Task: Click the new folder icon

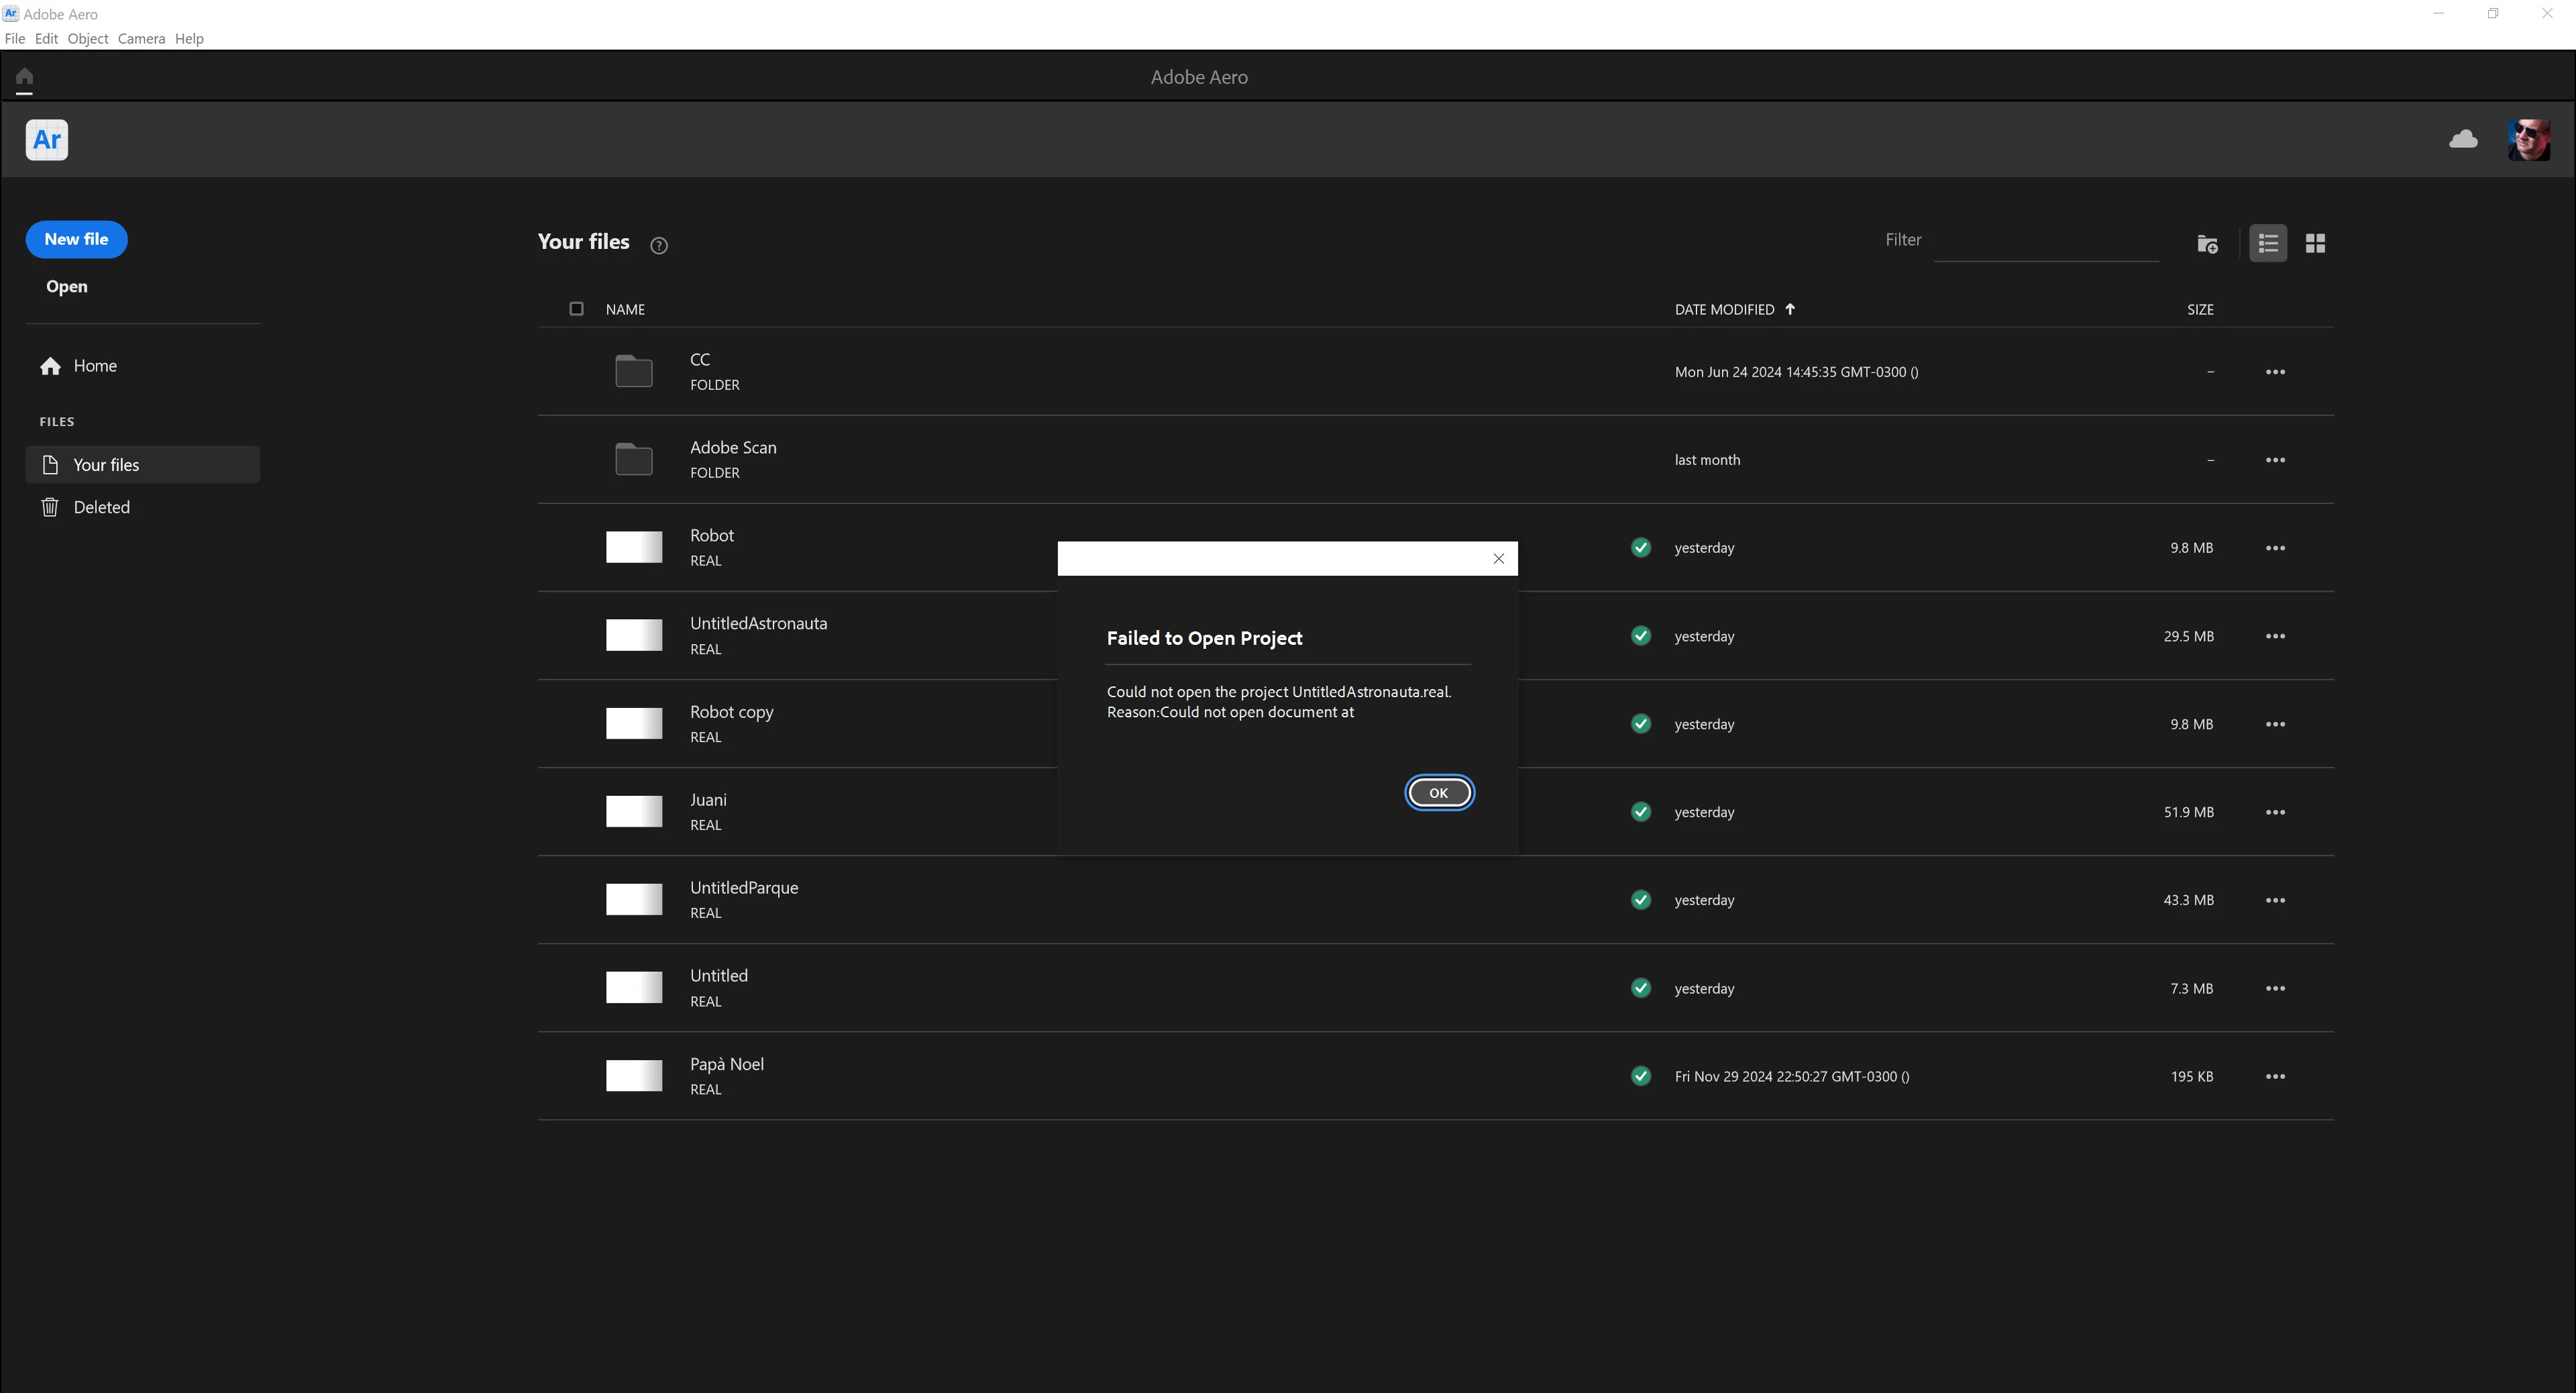Action: [x=2207, y=244]
